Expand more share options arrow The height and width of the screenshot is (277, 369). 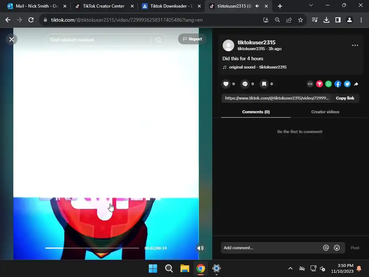pos(356,84)
